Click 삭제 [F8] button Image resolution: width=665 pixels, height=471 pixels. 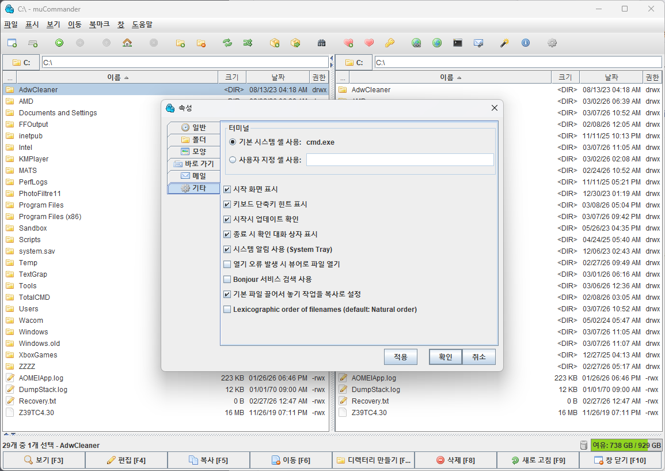pos(456,460)
